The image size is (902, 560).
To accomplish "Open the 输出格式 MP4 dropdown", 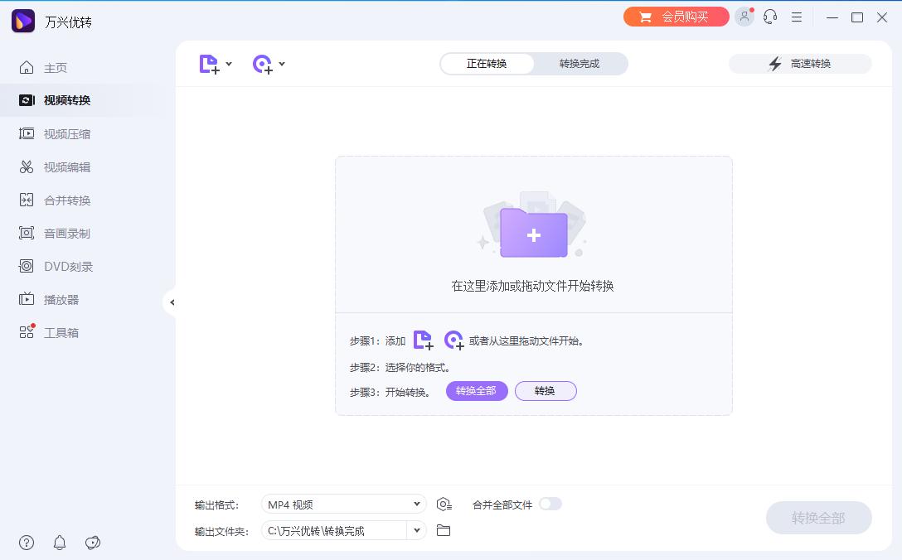I will [x=343, y=503].
